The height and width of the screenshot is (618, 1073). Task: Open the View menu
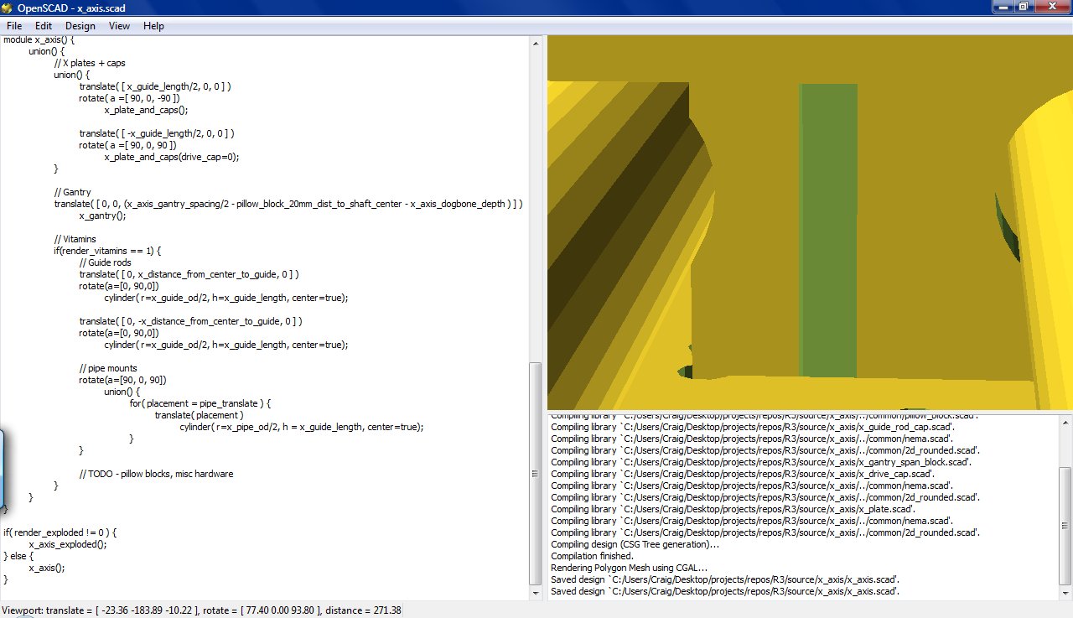tap(119, 26)
